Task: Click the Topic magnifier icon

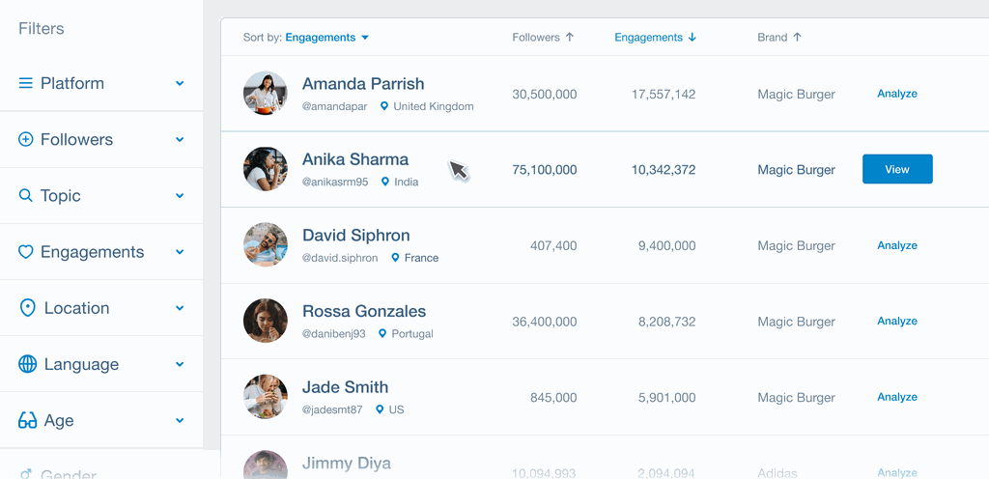Action: point(26,196)
